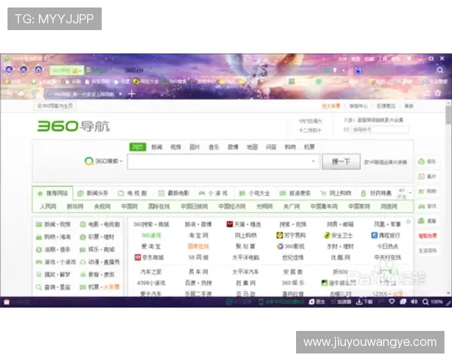452x361 pixels.
Task: Click the 天猫 red logo icon
Action: point(230,224)
